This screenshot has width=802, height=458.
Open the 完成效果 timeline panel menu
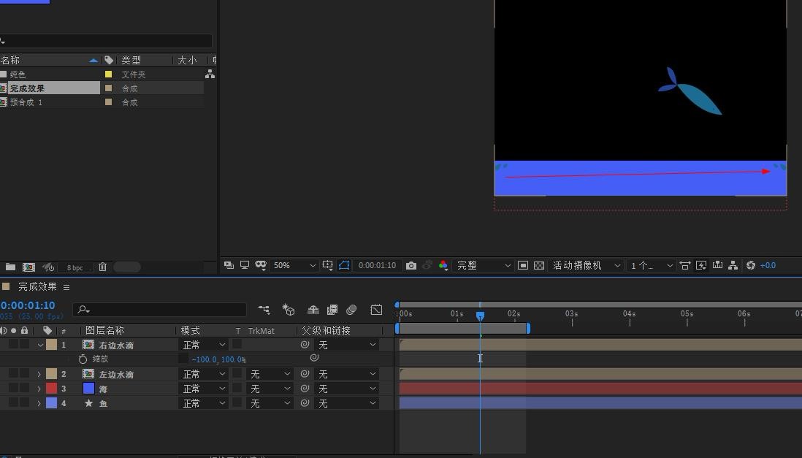[66, 287]
